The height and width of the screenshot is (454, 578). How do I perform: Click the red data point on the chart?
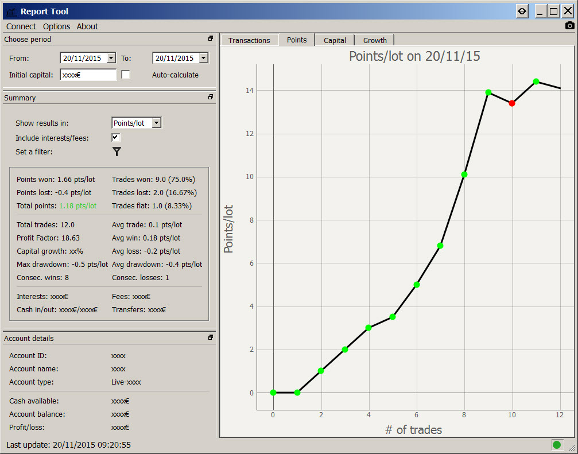pyautogui.click(x=511, y=103)
